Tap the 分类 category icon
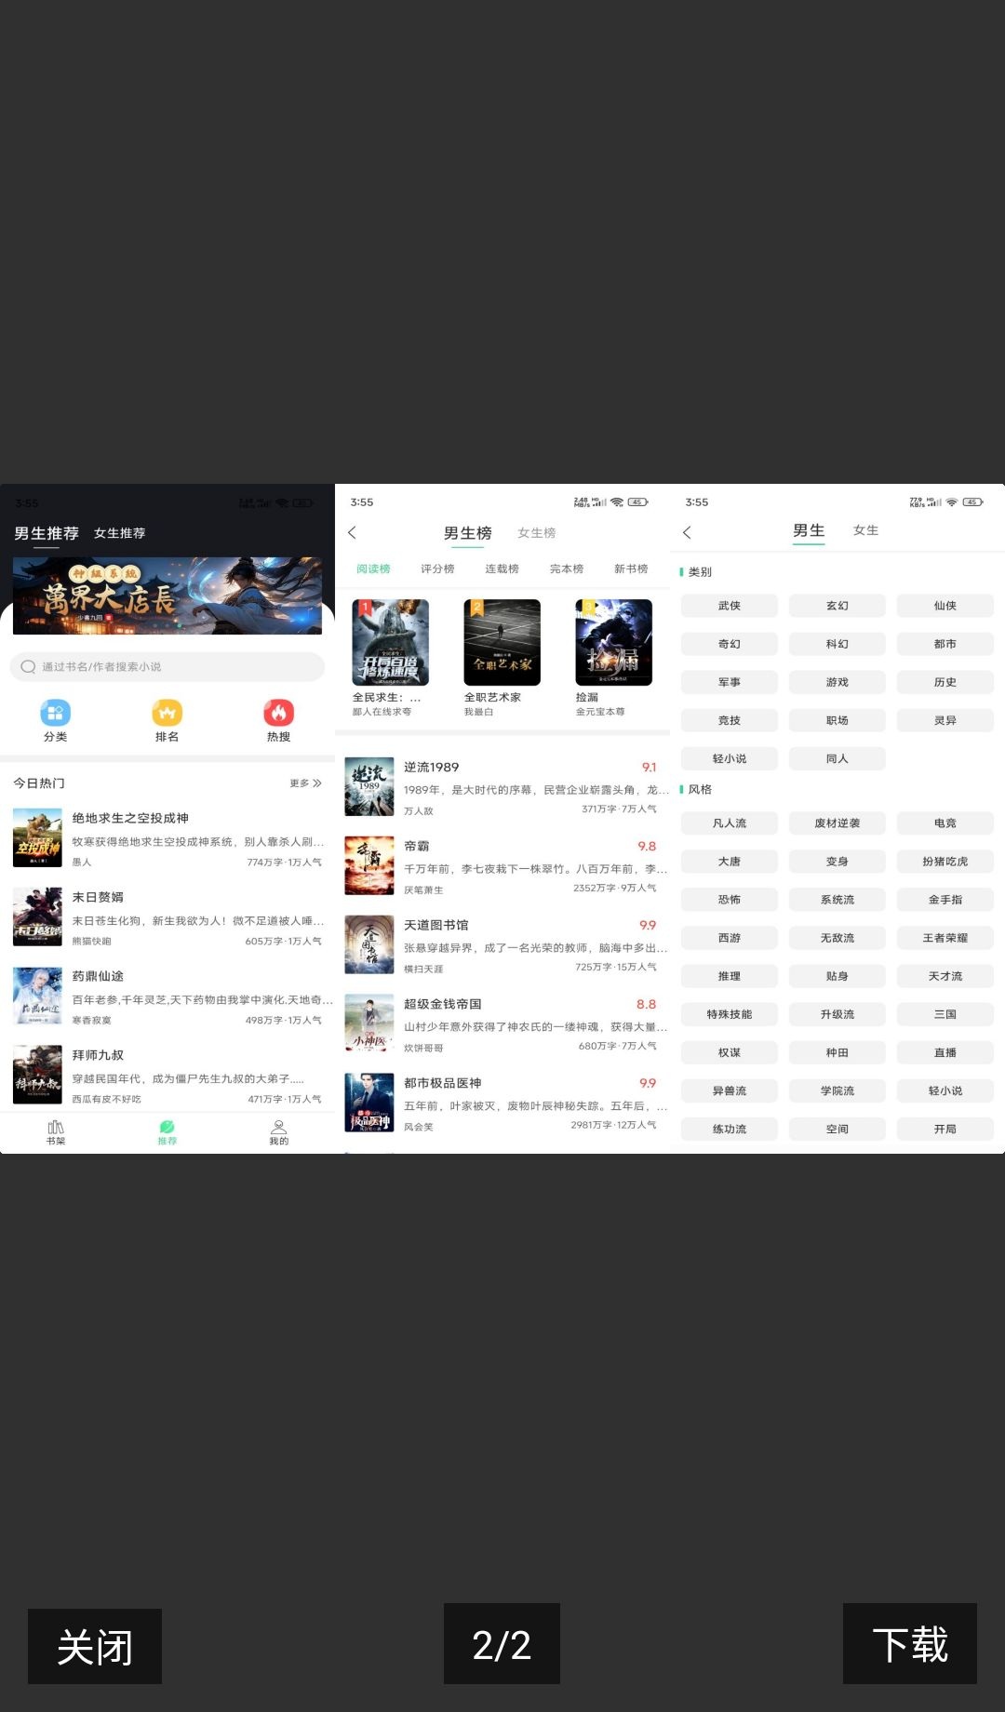Image resolution: width=1005 pixels, height=1712 pixels. (55, 713)
